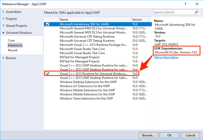Select Microsoft General MIDI DLS version 10.0.1629

pos(98,32)
